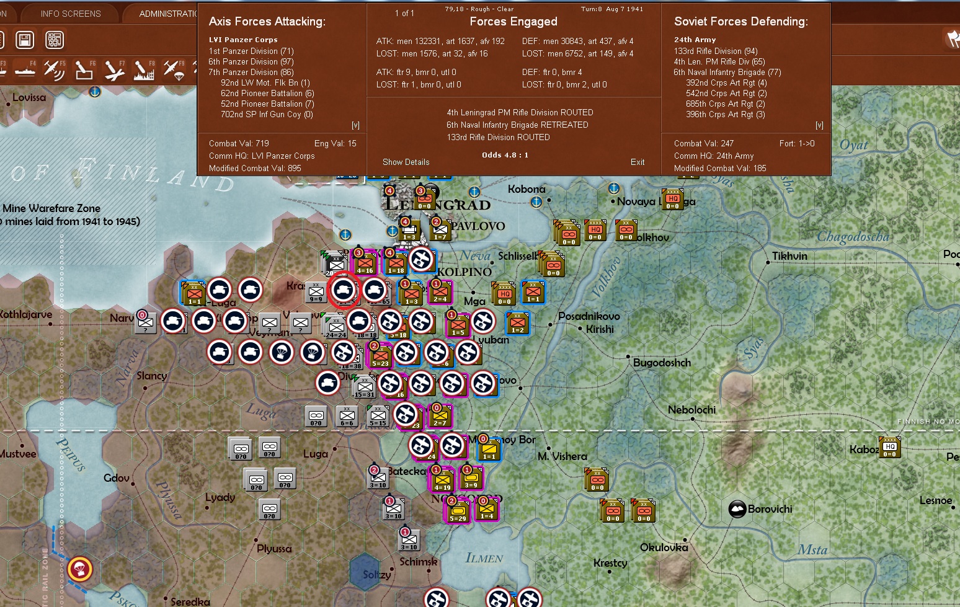The width and height of the screenshot is (960, 607).
Task: Select the F6 bomb ground target icon
Action: coord(84,70)
